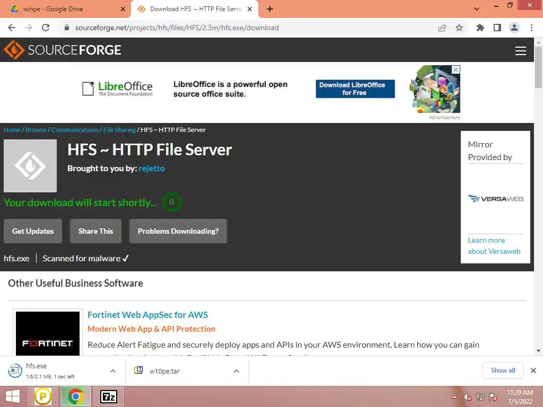Click the Versaweb mirror logo
This screenshot has height=407, width=543.
(x=496, y=199)
